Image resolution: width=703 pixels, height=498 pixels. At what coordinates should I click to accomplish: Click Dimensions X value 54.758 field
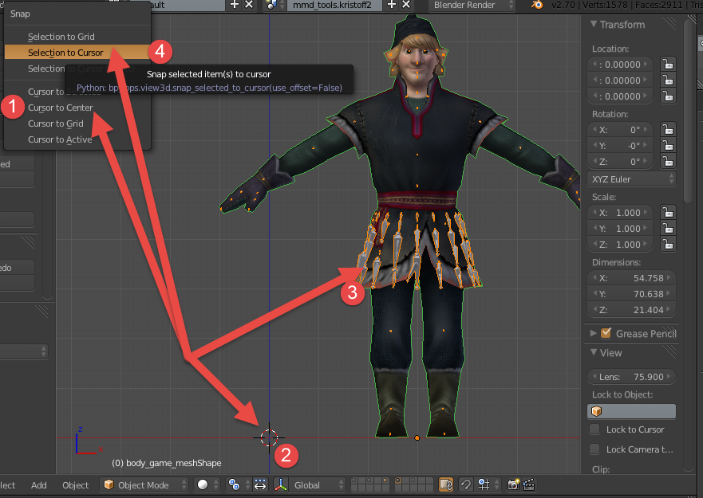(631, 277)
